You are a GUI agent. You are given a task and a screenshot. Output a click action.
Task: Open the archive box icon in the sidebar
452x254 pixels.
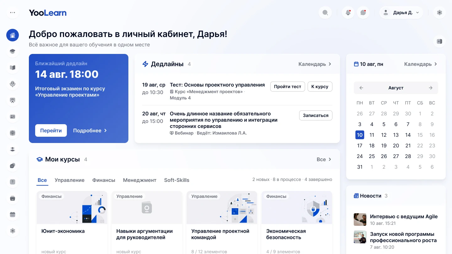click(13, 198)
